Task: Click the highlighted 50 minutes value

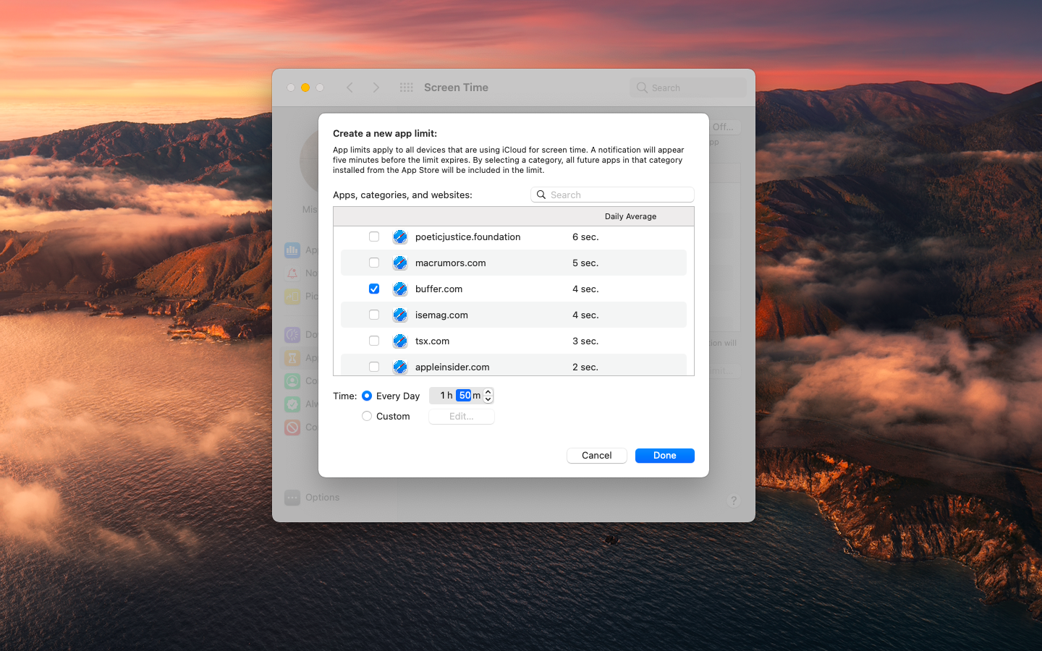Action: point(465,396)
